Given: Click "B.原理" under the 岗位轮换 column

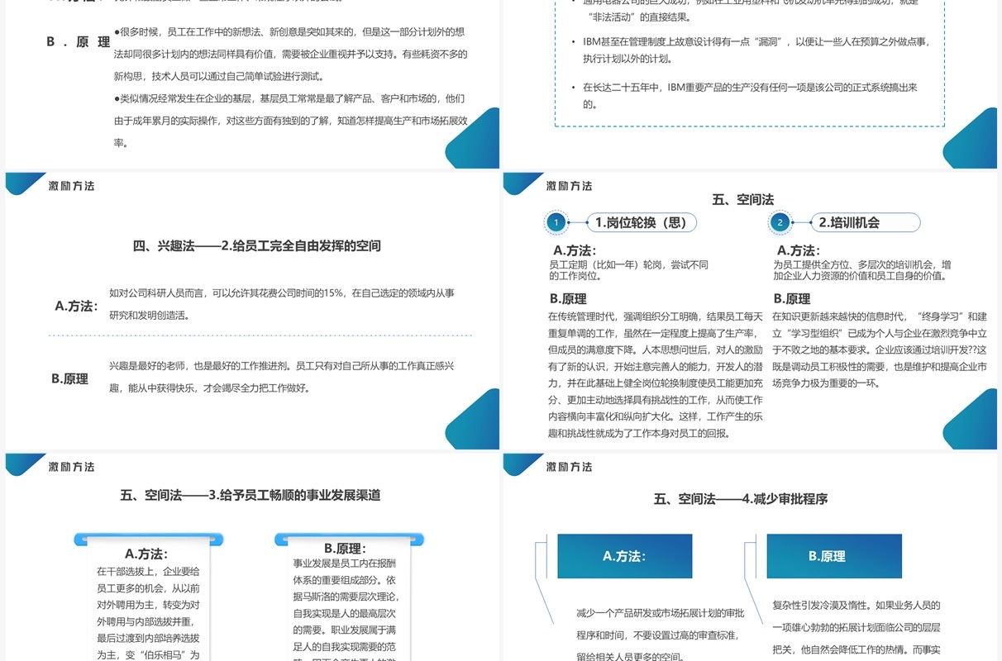Looking at the screenshot, I should click(568, 298).
